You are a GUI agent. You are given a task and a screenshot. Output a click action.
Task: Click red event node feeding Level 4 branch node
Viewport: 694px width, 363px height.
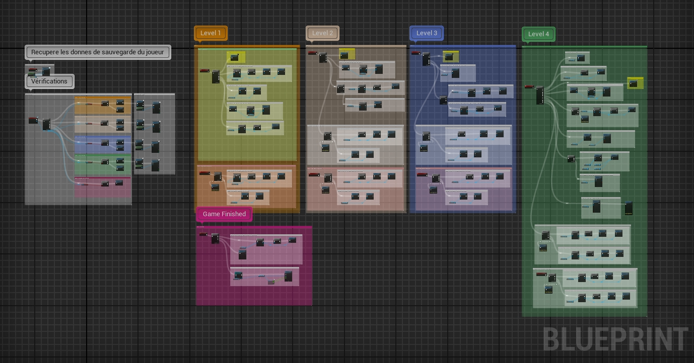529,87
